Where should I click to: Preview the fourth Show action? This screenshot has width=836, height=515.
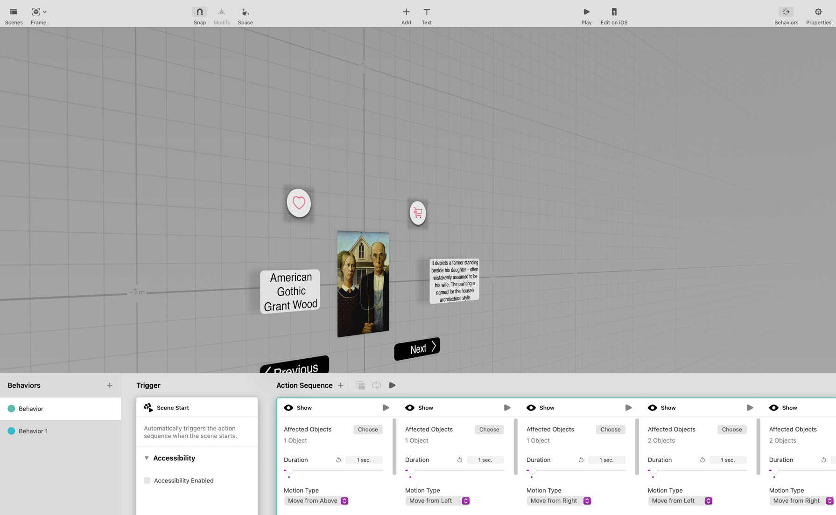(x=750, y=408)
